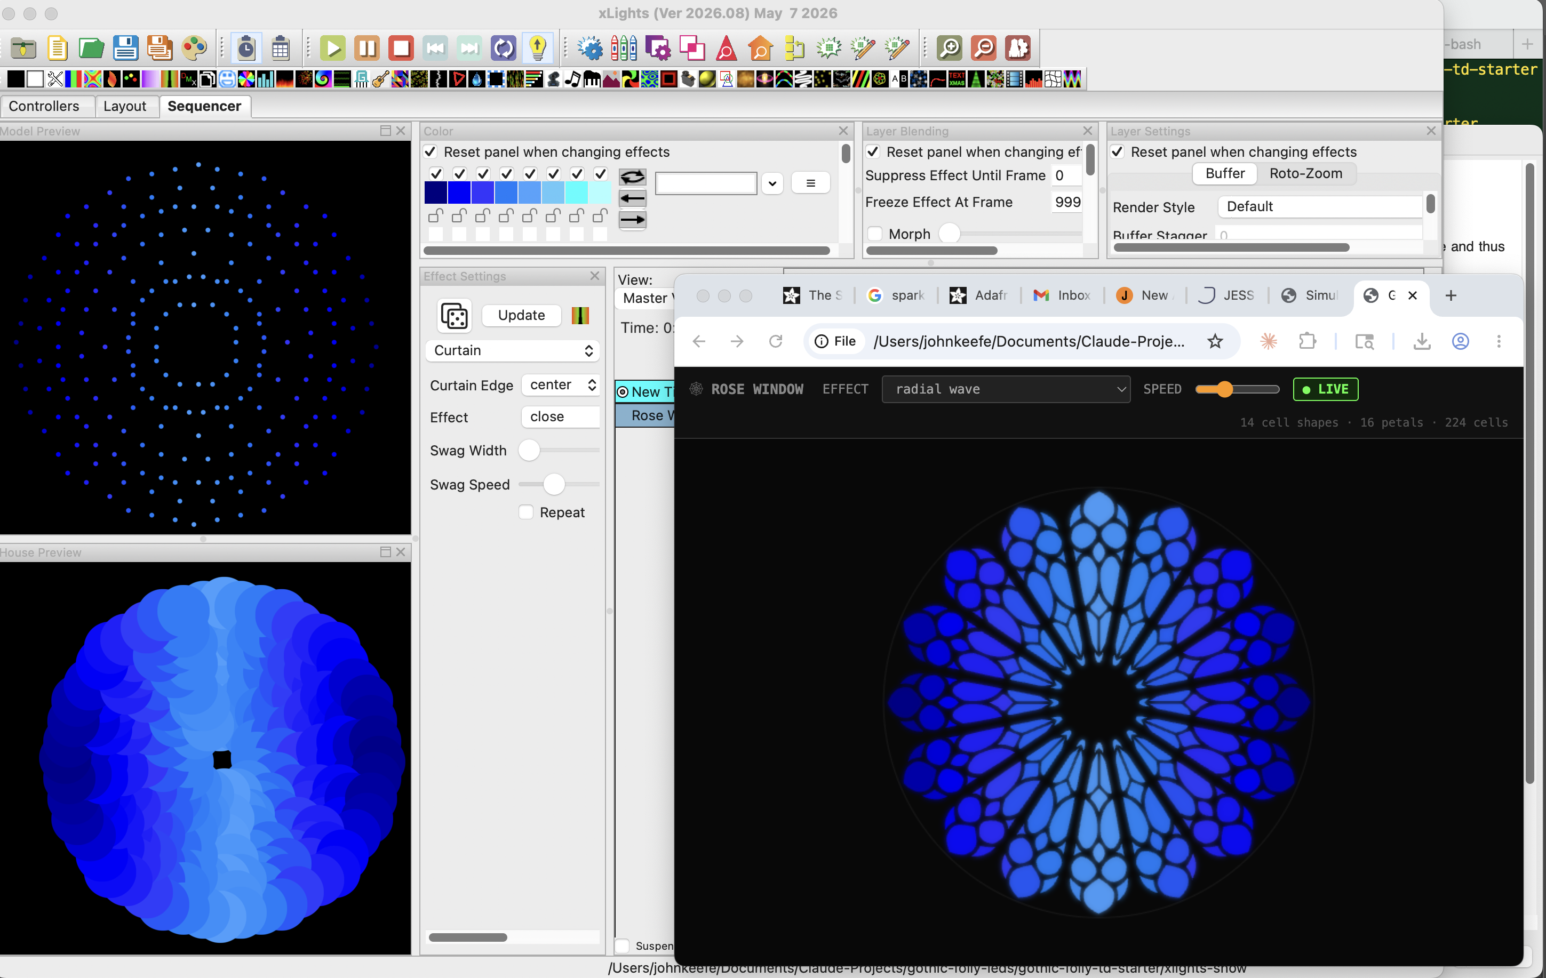This screenshot has width=1546, height=978.
Task: Click the Update button in Effect Settings
Action: point(521,315)
